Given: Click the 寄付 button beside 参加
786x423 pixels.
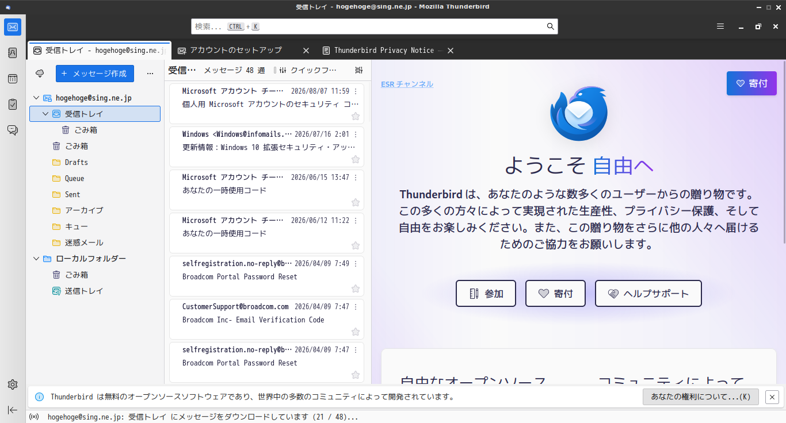Looking at the screenshot, I should click(555, 294).
